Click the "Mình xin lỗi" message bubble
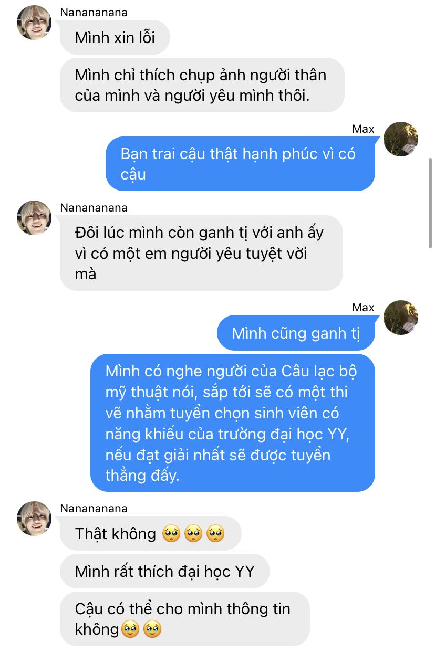Image resolution: width=435 pixels, height=653 pixels. (115, 38)
